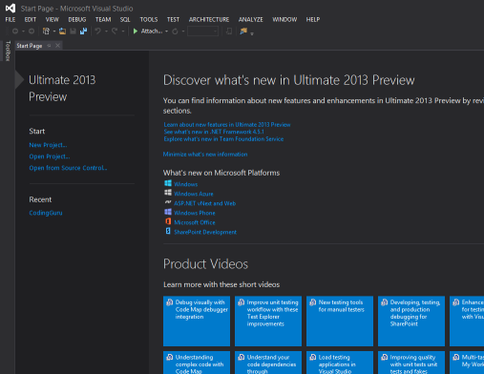The image size is (484, 374).
Task: Open Understanding complex code with Code Map tile
Action: tap(197, 363)
